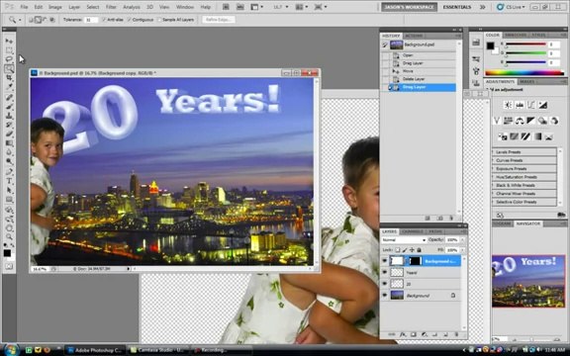
Task: Click the foreground color swatch in Color panel
Action: [490, 45]
